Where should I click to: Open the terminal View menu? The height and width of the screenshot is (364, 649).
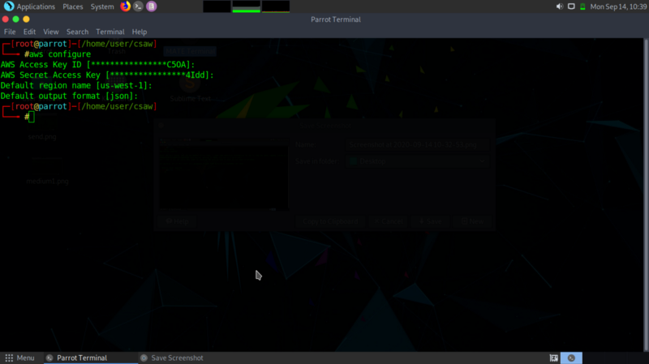[51, 32]
